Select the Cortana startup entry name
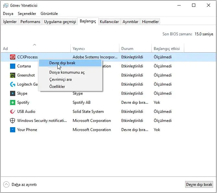The height and width of the screenshot is (193, 217). [24, 66]
